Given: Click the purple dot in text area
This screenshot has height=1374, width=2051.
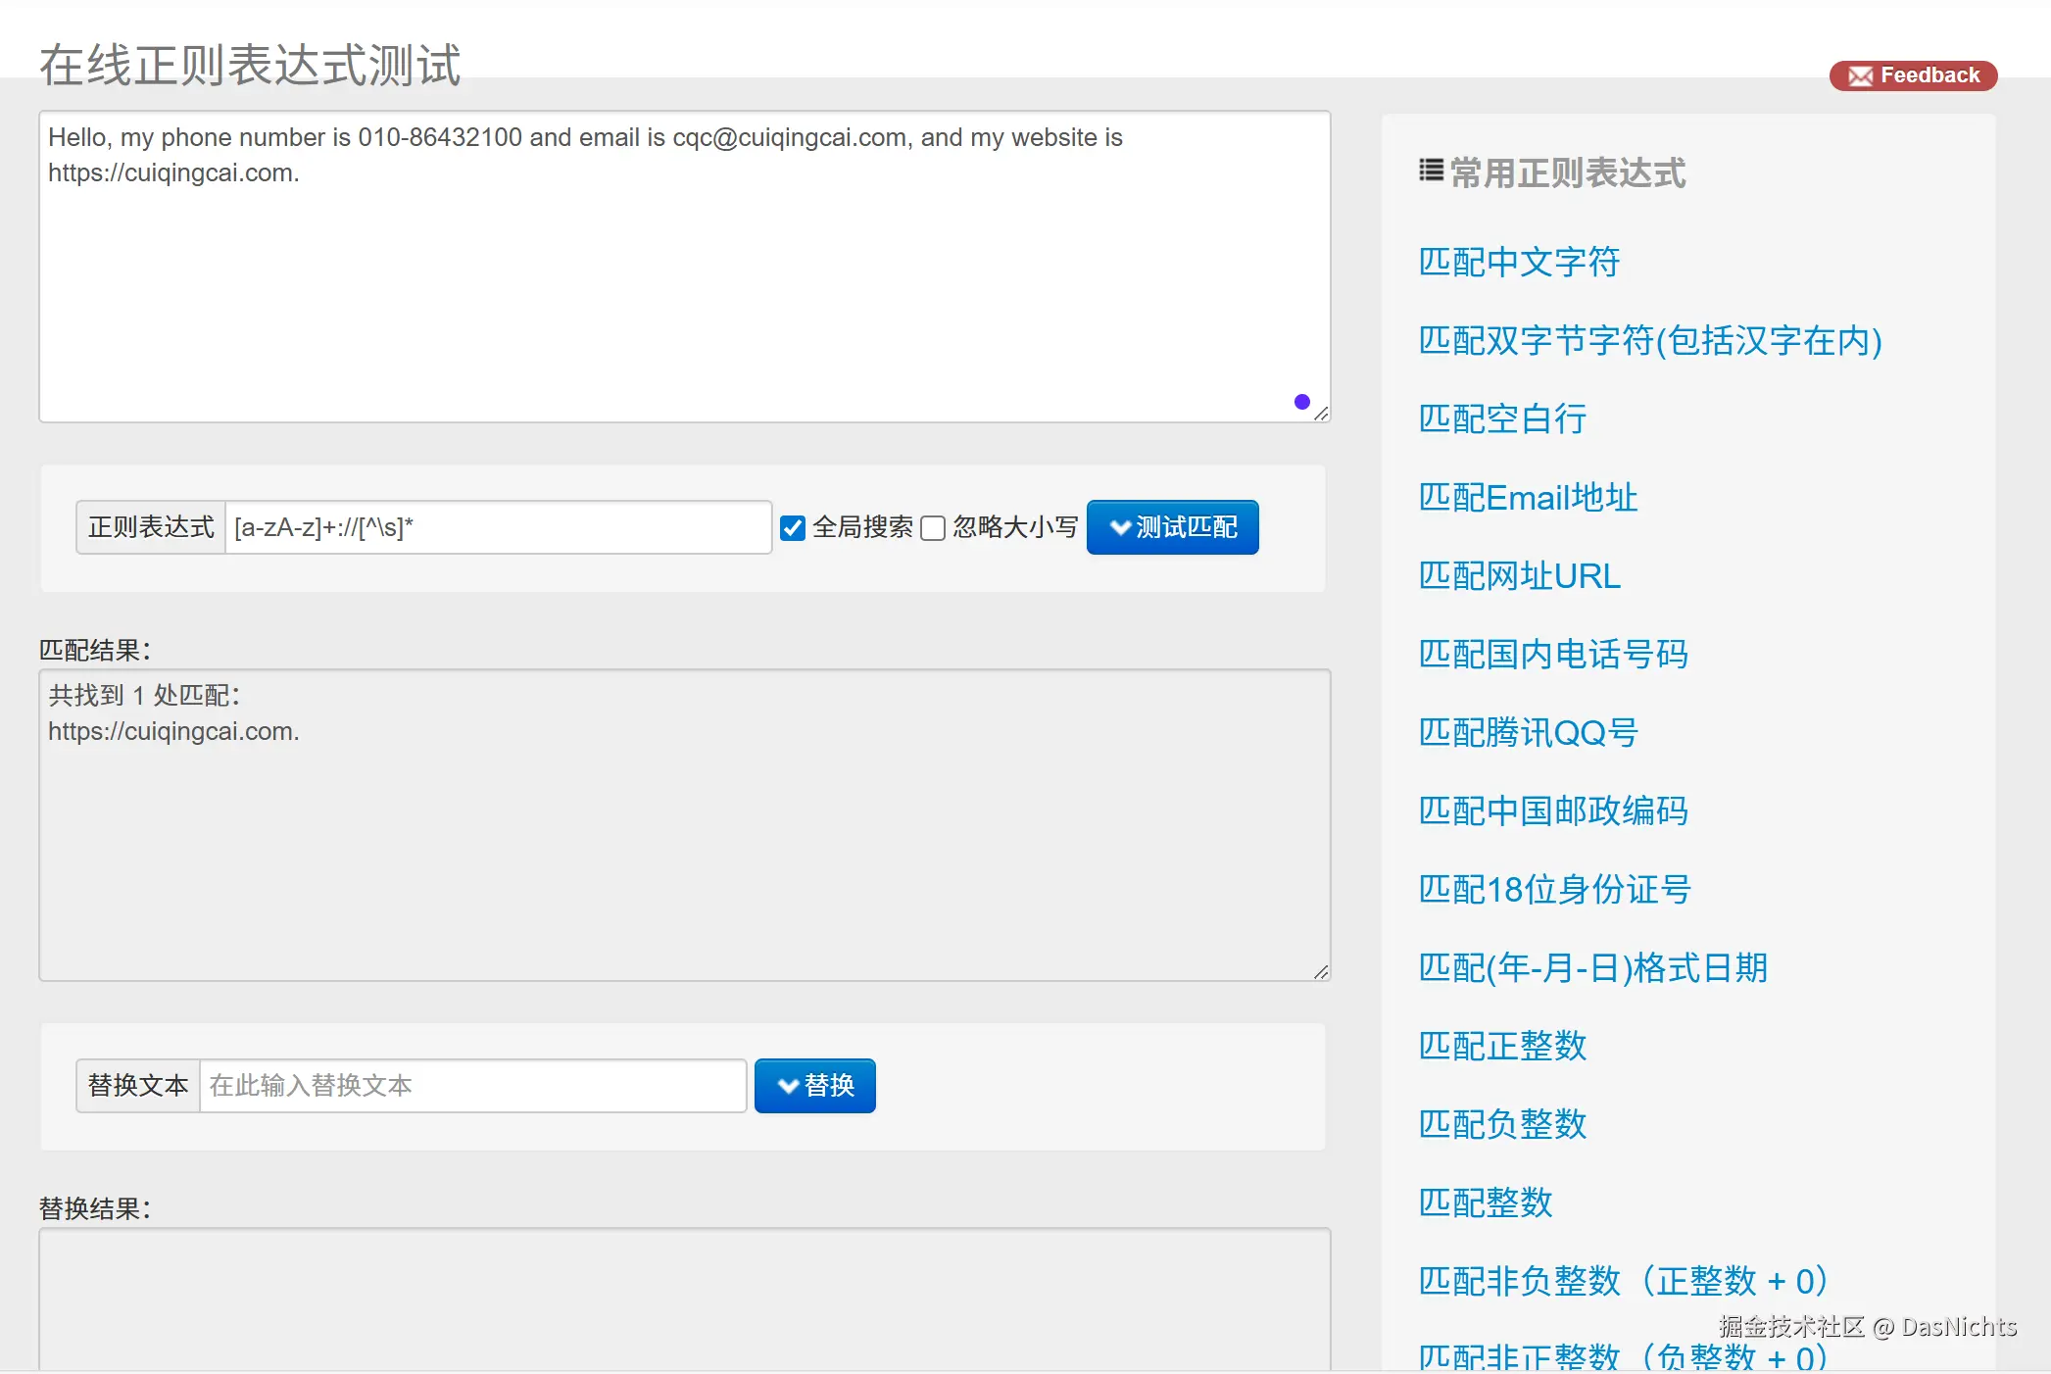Looking at the screenshot, I should pos(1301,402).
